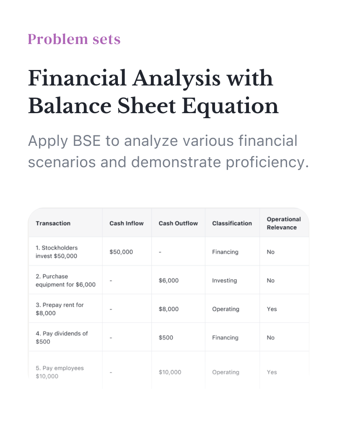The image size is (337, 435).
Task: Click the Operational Relevance column header
Action: [x=284, y=223]
